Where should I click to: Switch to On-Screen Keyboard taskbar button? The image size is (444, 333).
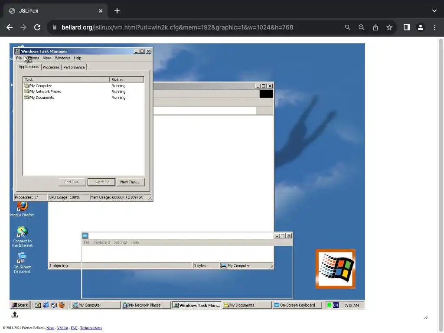coord(297,305)
